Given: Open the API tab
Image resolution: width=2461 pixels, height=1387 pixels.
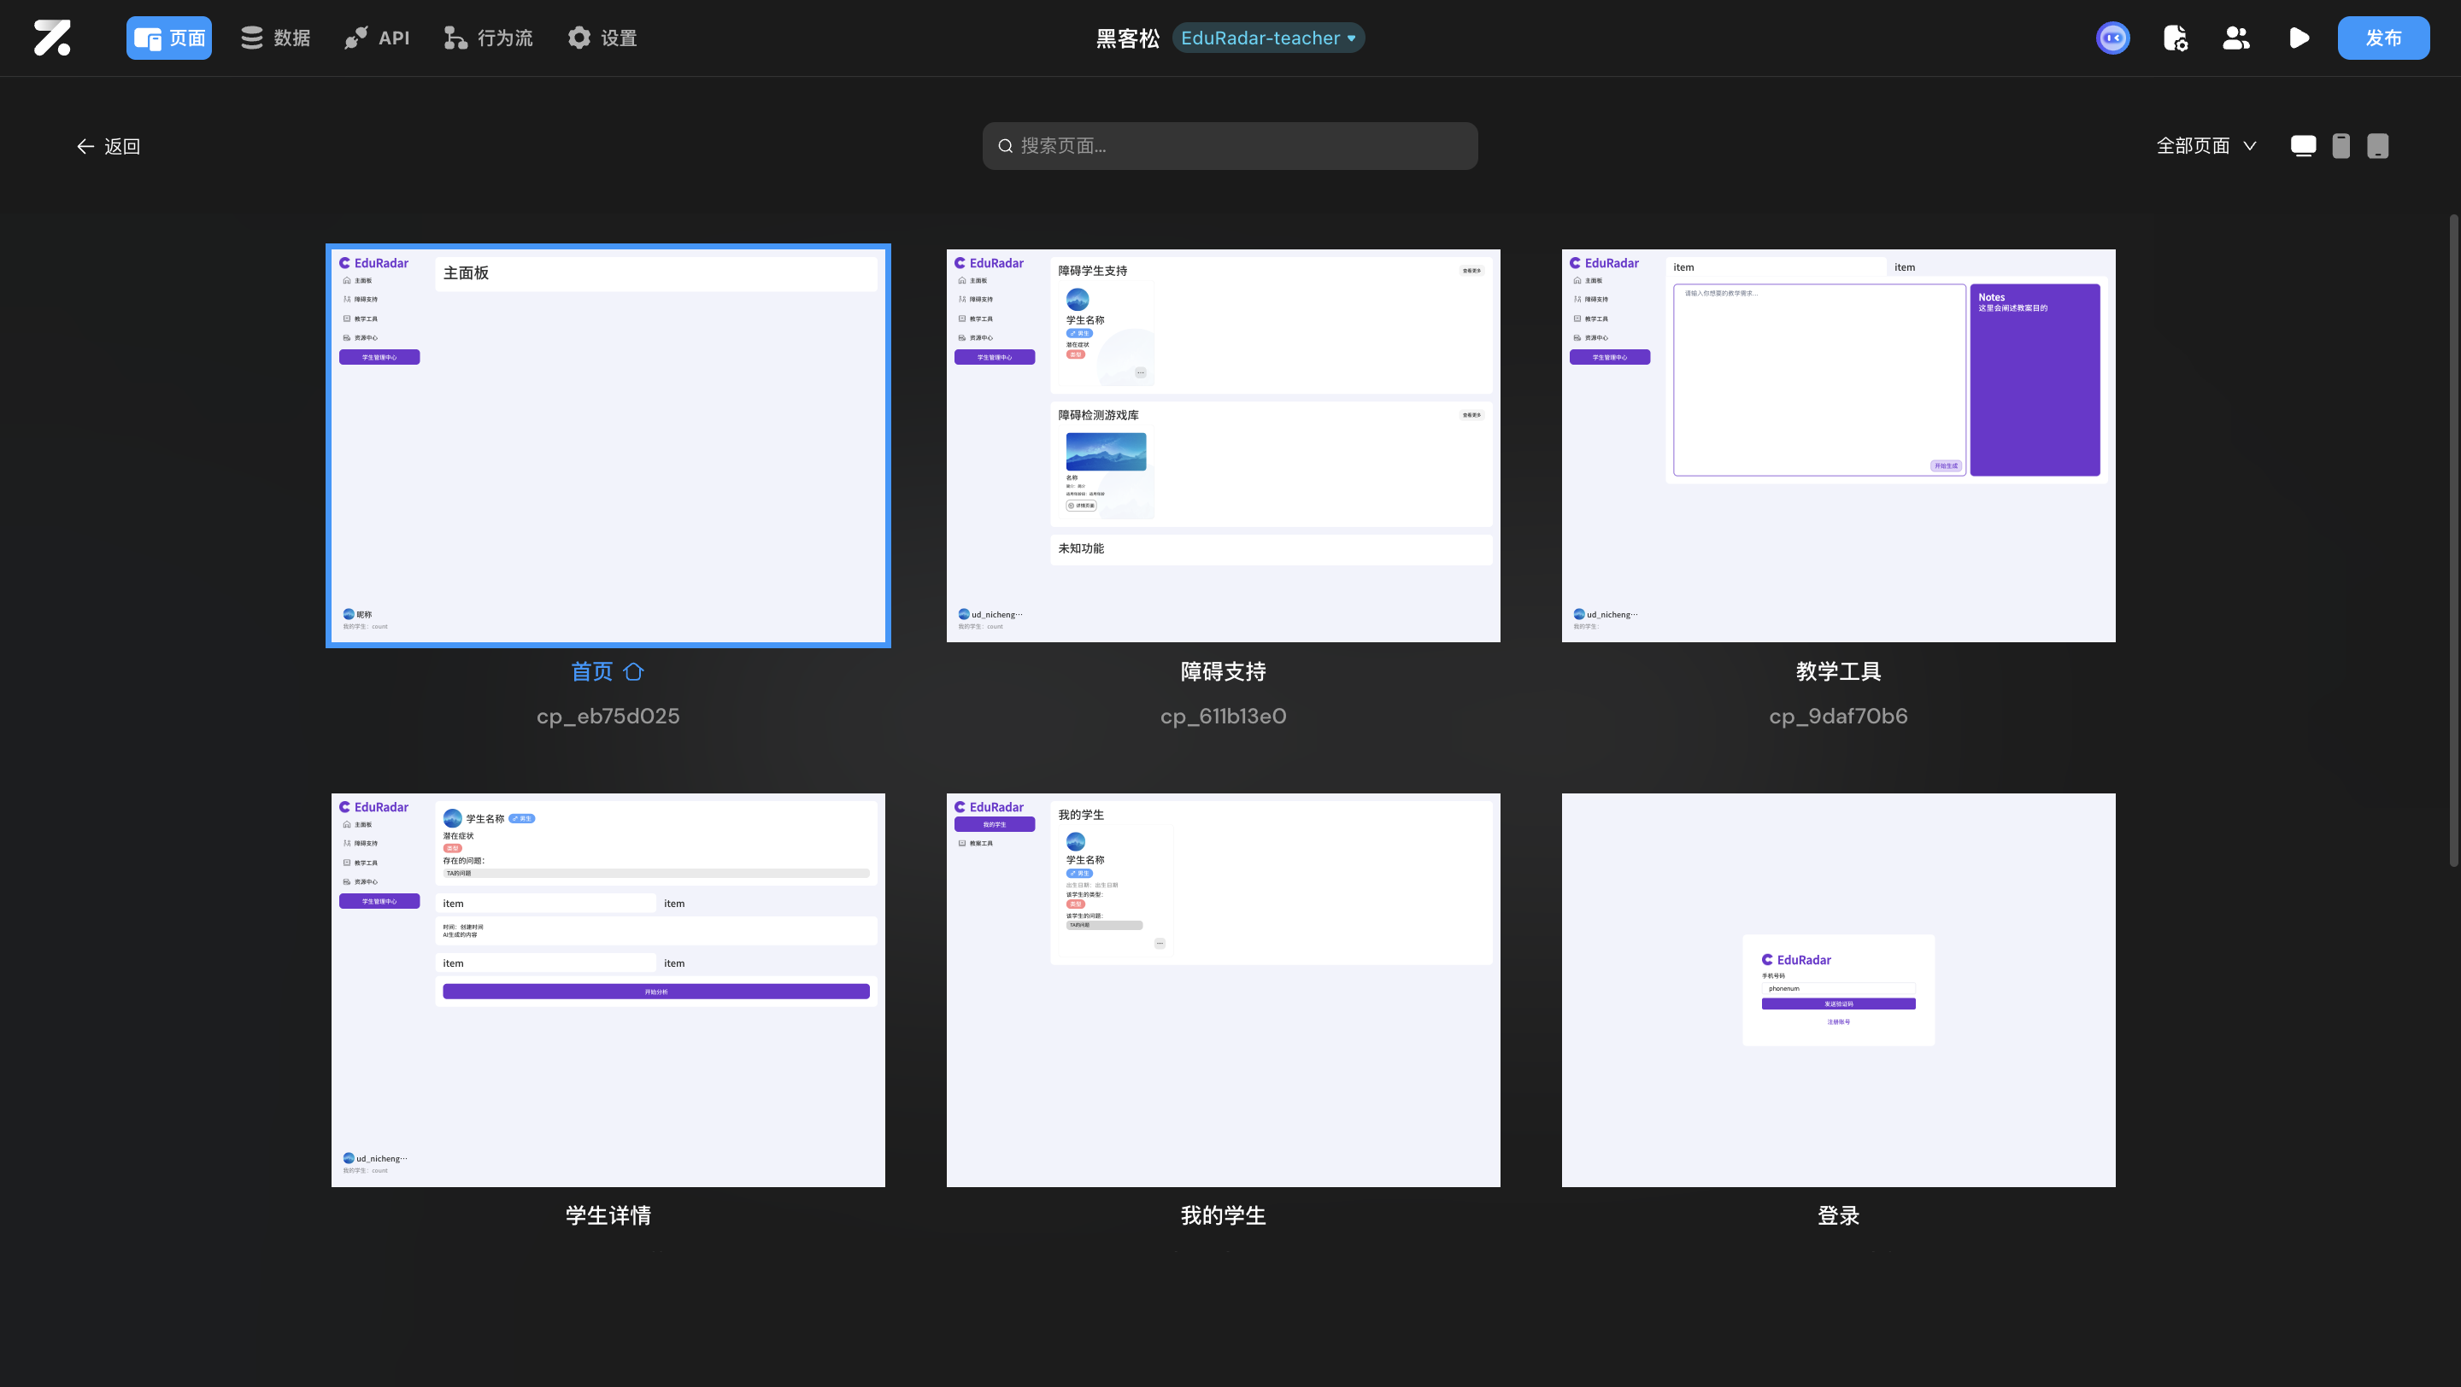Looking at the screenshot, I should 376,38.
